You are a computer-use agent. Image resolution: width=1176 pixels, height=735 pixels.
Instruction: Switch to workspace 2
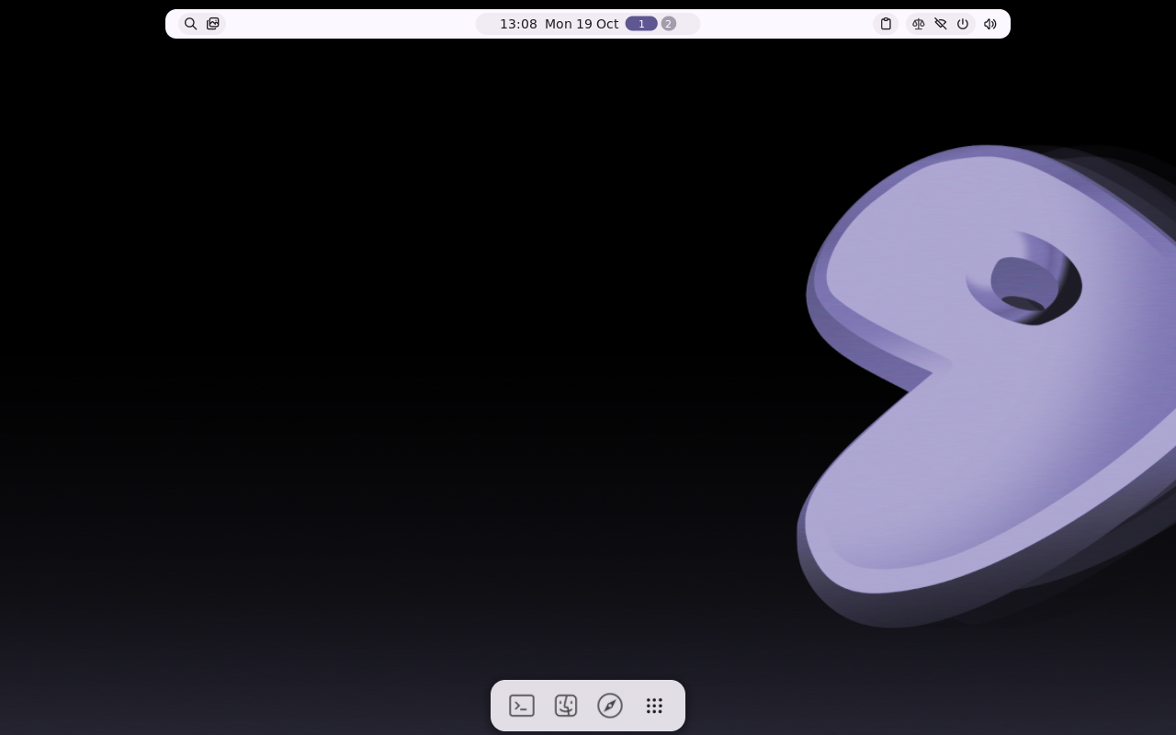[x=669, y=24]
